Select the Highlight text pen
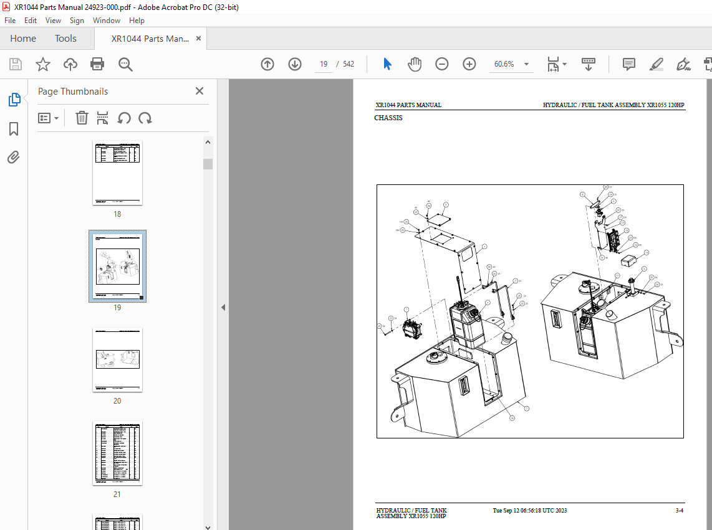The width and height of the screenshot is (712, 530). tap(656, 64)
